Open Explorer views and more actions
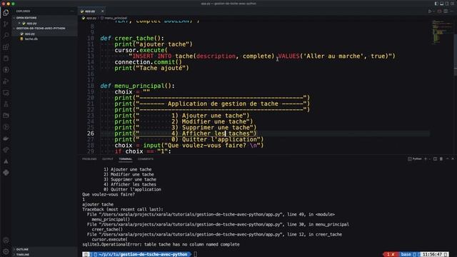457x257 pixels. [72, 11]
